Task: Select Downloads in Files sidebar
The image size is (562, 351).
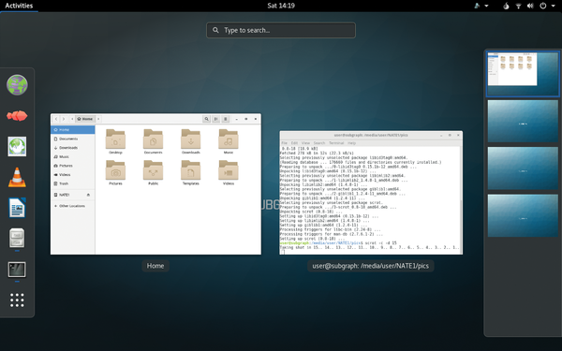Action: [x=73, y=148]
